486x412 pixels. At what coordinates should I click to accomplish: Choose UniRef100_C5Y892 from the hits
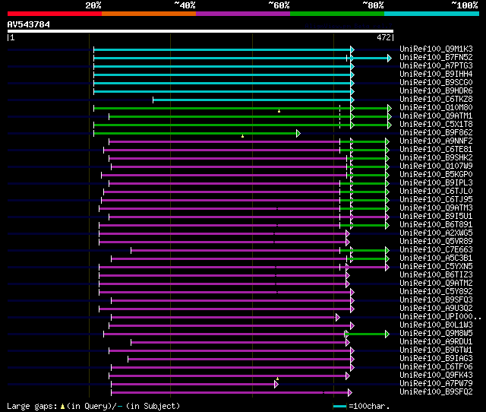click(436, 292)
